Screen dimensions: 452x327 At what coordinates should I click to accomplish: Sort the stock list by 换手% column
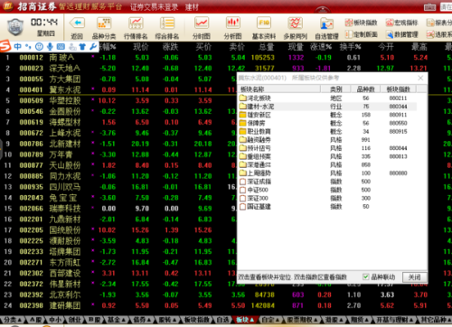click(350, 47)
